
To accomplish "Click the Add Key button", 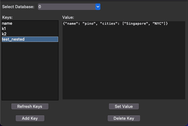I will point(30,118).
